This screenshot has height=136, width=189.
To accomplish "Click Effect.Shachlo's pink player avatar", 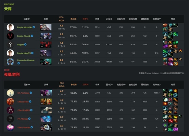I will click(x=10, y=127).
